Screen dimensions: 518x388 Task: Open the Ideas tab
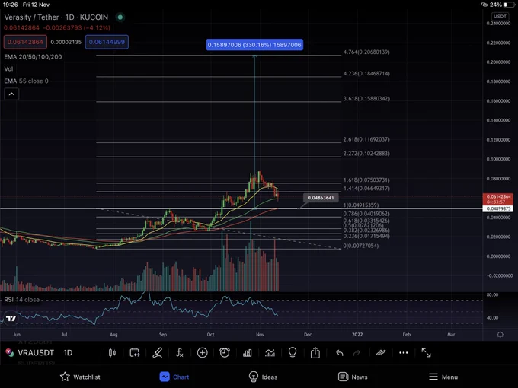coord(263,377)
